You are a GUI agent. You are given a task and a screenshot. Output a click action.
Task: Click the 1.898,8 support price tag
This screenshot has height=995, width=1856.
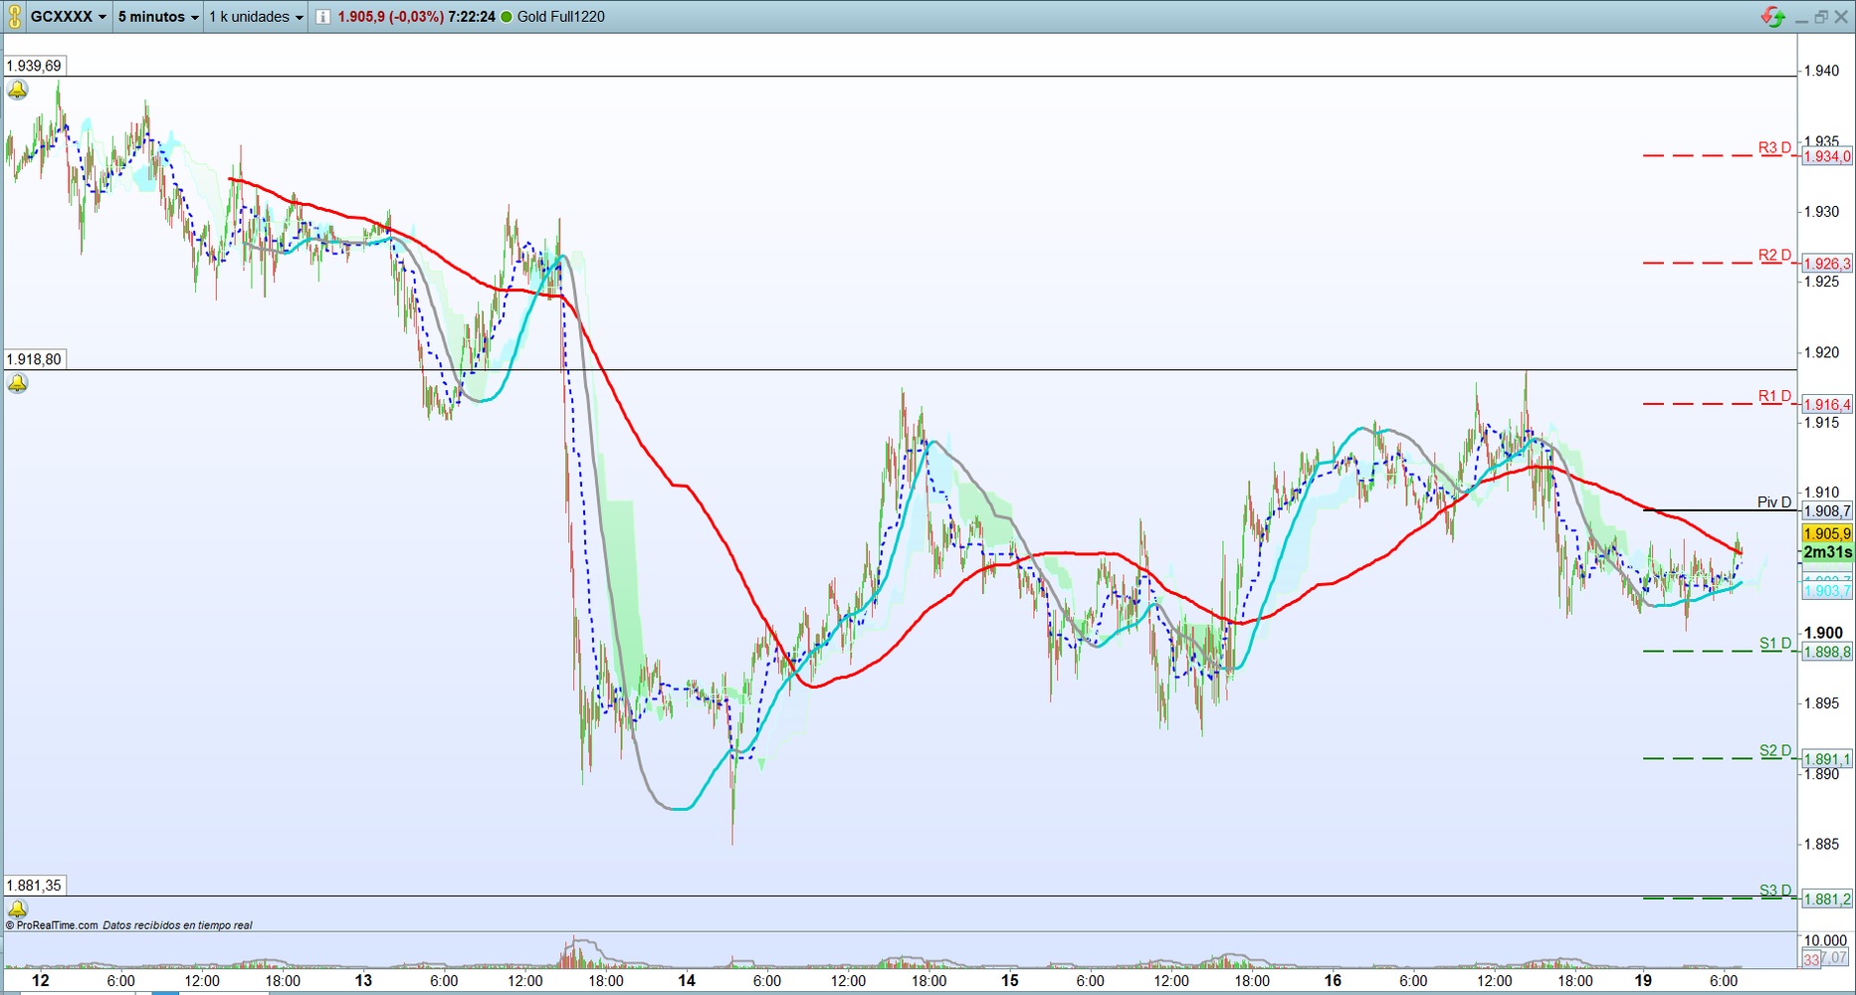pyautogui.click(x=1827, y=652)
